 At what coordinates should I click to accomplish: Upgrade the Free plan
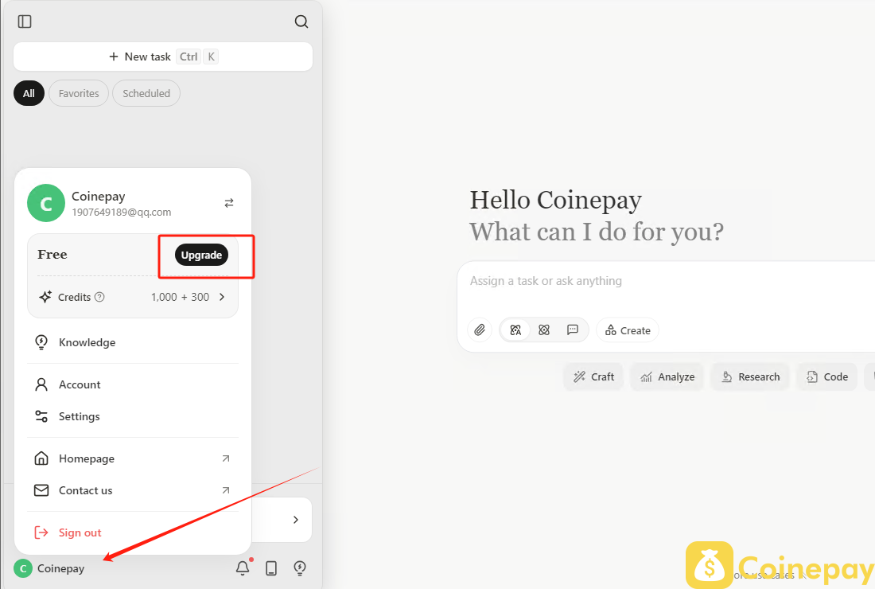201,255
